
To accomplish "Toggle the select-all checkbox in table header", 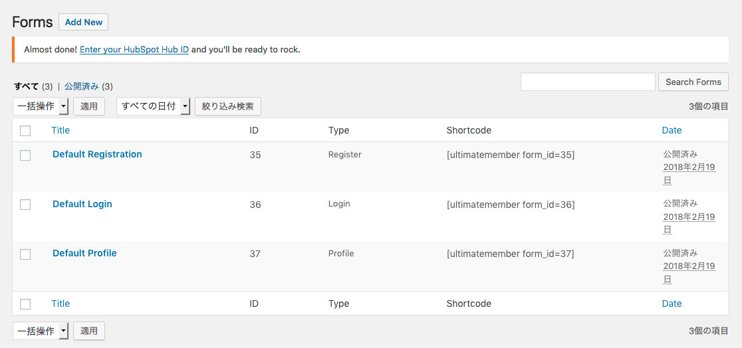I will pos(25,131).
